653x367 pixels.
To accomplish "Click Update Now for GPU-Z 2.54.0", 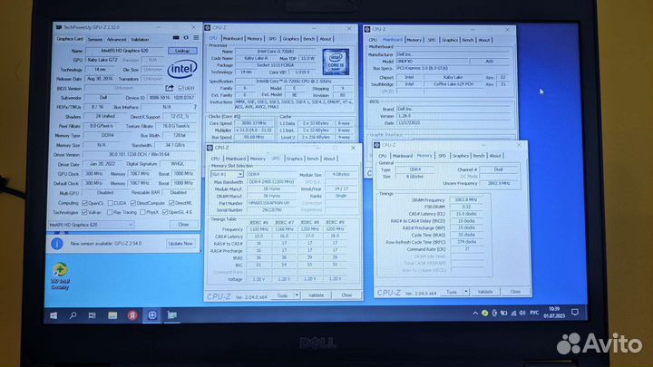I will (x=180, y=244).
